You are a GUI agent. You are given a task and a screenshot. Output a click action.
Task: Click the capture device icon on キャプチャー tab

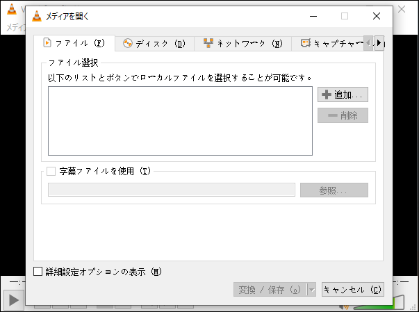click(x=304, y=43)
